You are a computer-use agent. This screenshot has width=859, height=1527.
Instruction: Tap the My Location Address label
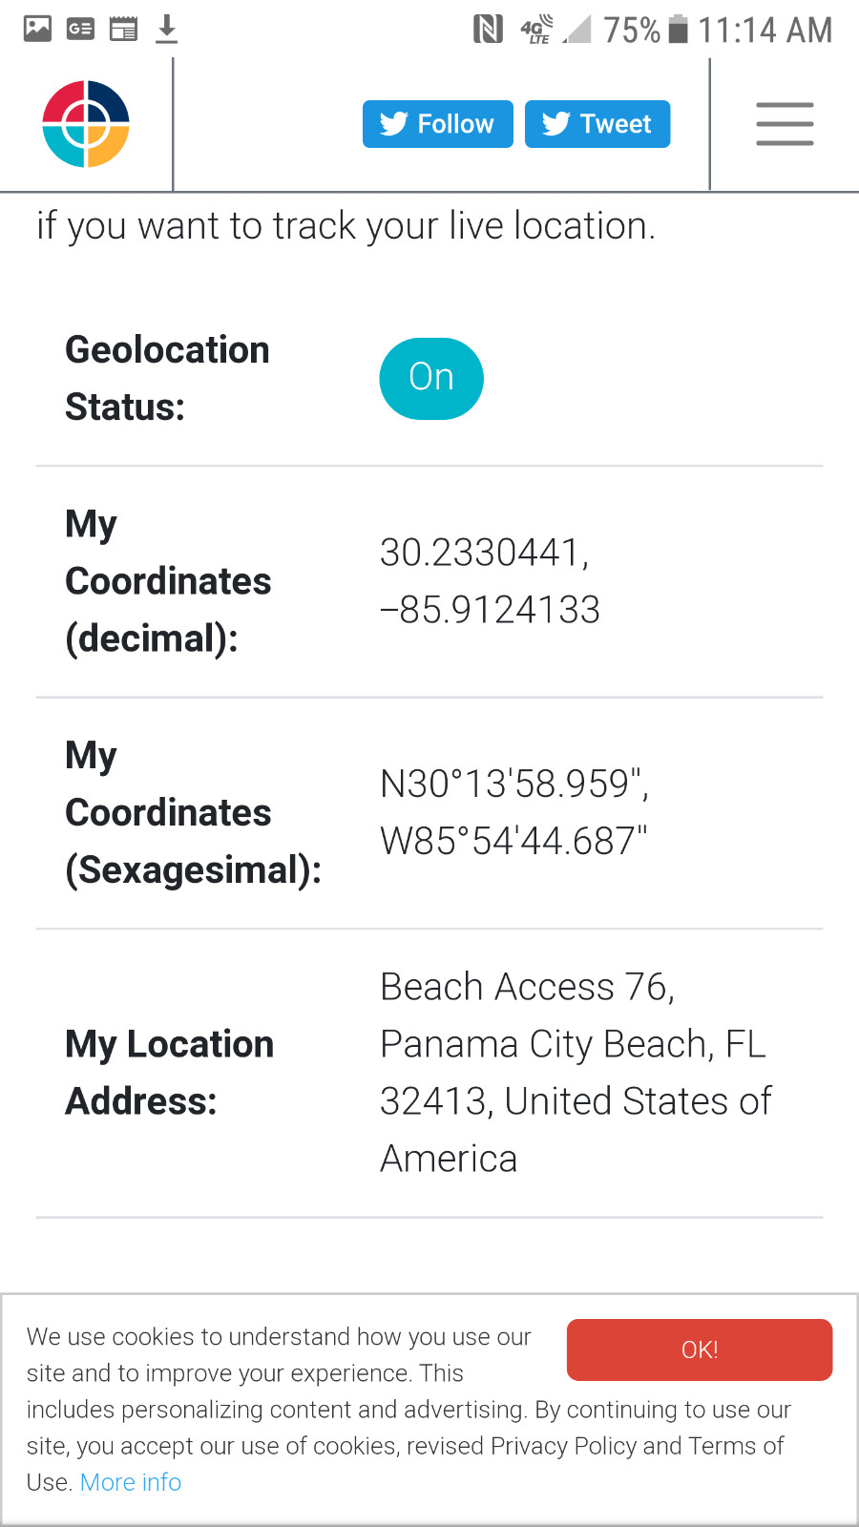[x=170, y=1073]
